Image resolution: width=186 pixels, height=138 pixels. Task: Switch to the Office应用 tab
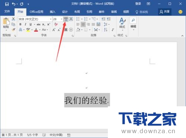click(36, 12)
